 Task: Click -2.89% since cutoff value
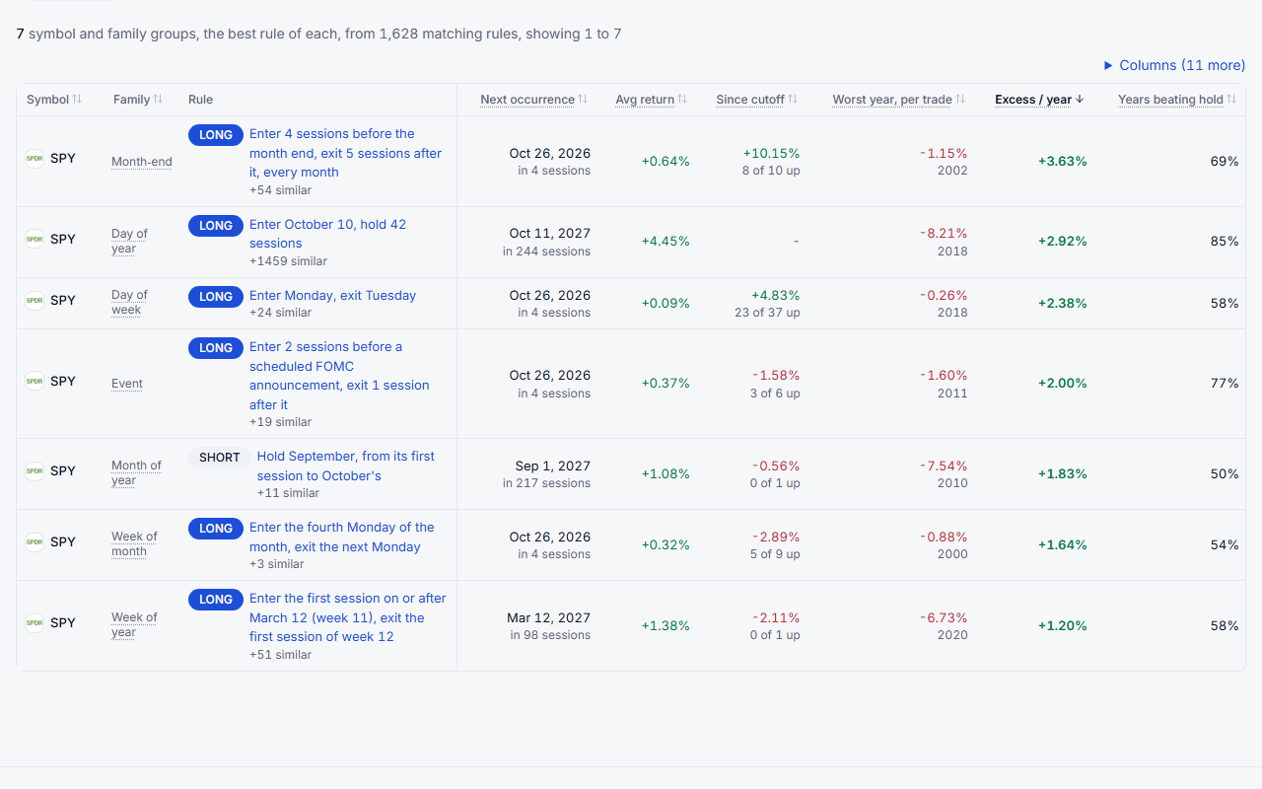point(776,537)
